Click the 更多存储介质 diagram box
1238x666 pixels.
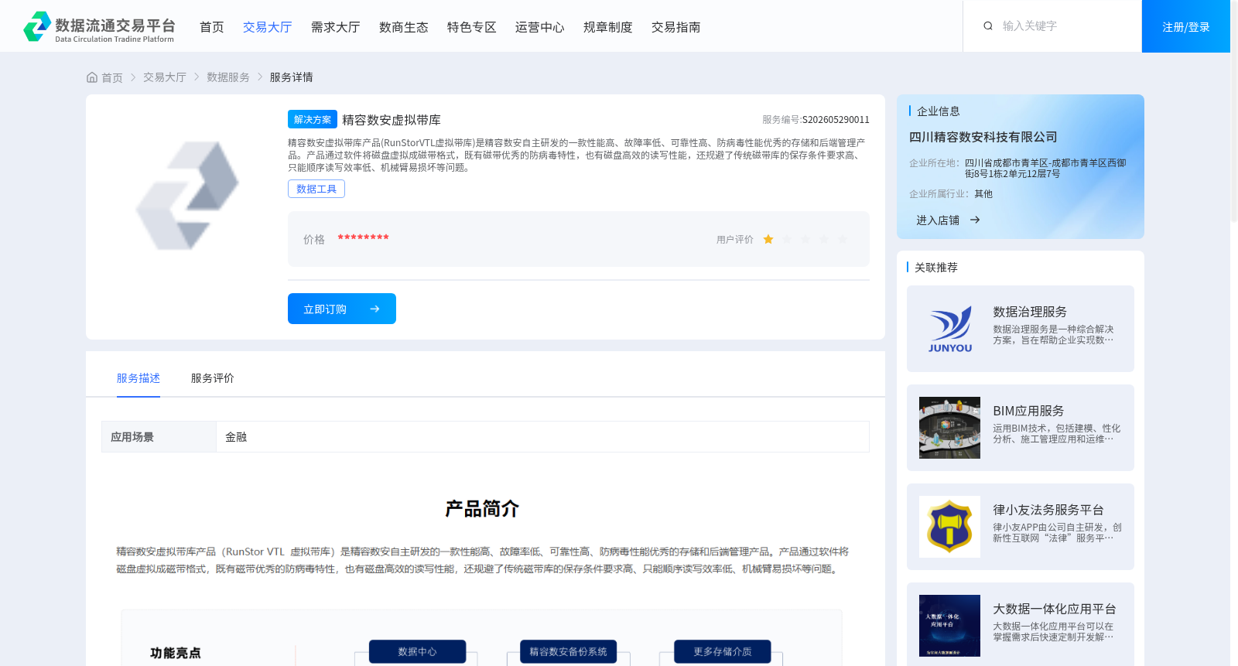(723, 651)
